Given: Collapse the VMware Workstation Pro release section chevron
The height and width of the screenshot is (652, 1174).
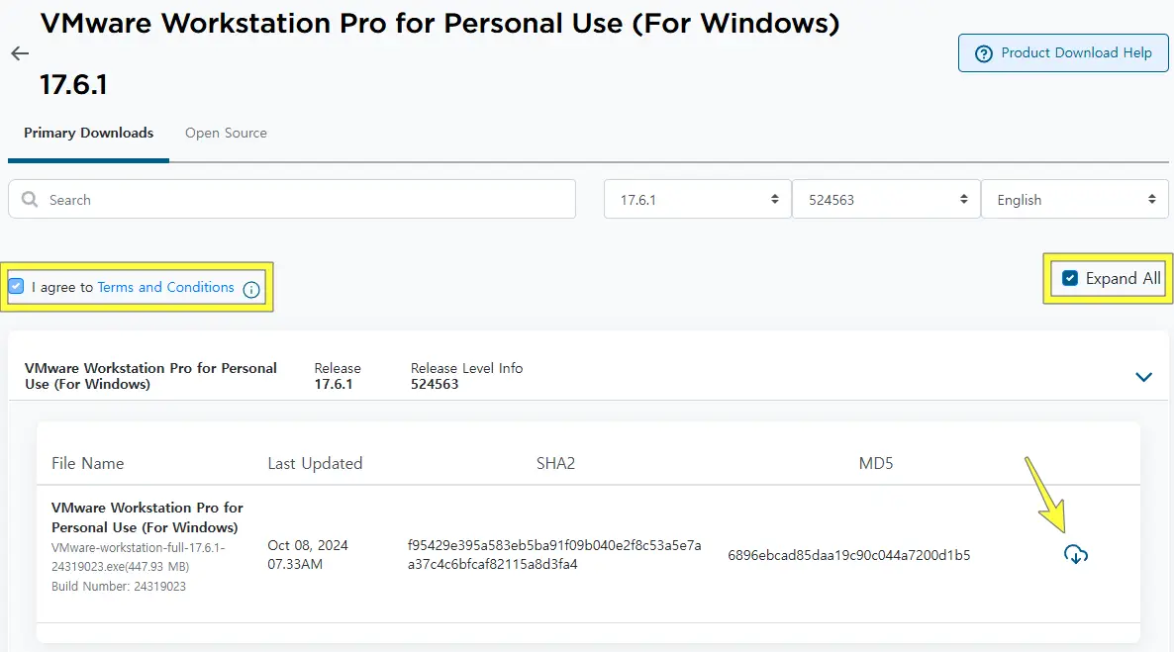Looking at the screenshot, I should point(1143,377).
